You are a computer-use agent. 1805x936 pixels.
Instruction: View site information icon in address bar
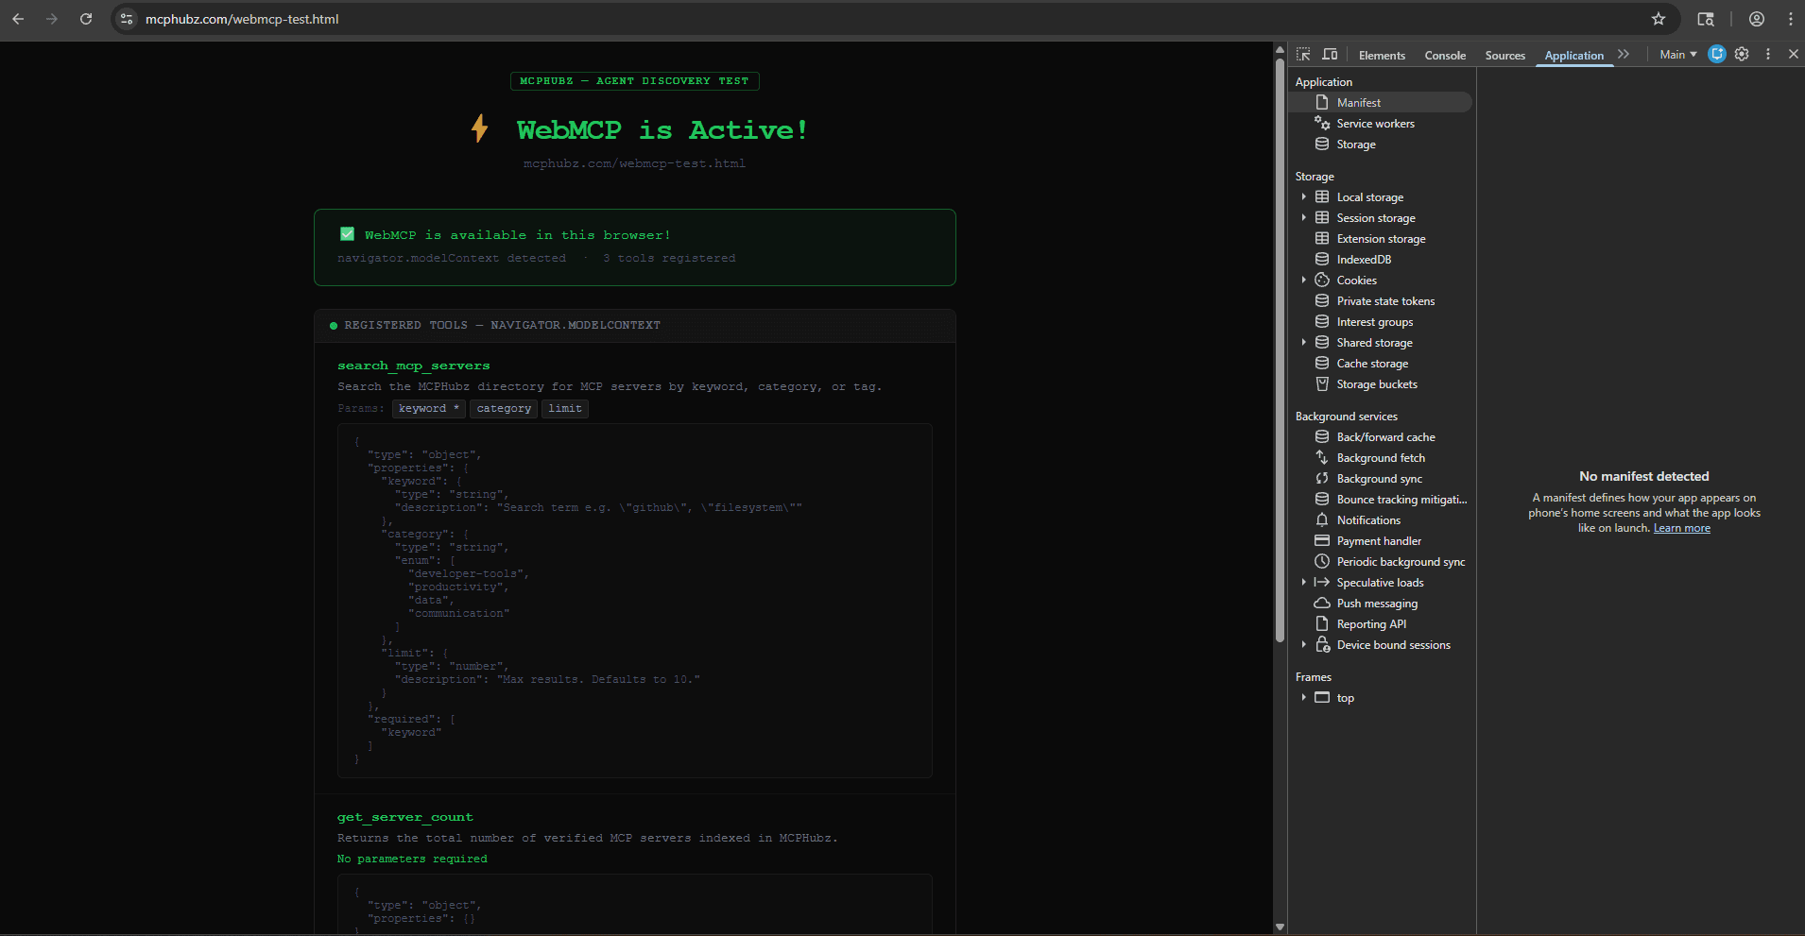point(127,19)
